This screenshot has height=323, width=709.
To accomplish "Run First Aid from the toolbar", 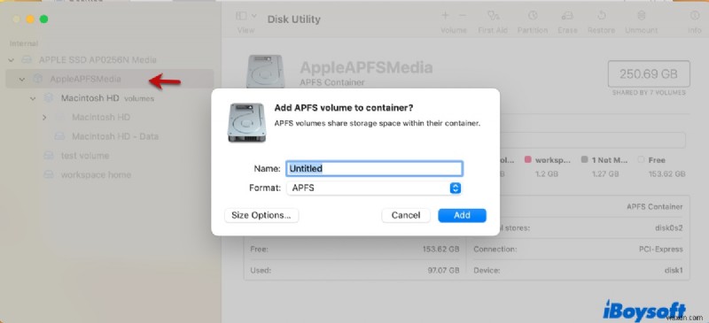I will point(493,16).
